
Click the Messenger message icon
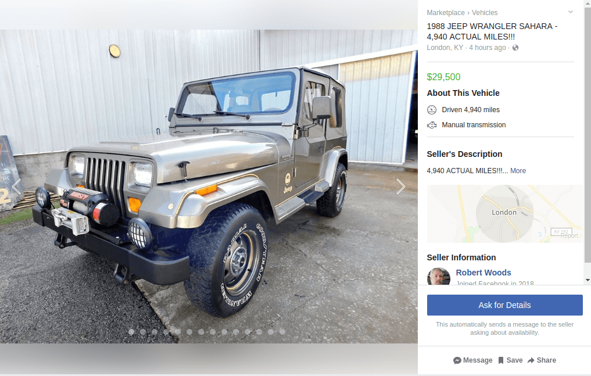[x=457, y=360]
